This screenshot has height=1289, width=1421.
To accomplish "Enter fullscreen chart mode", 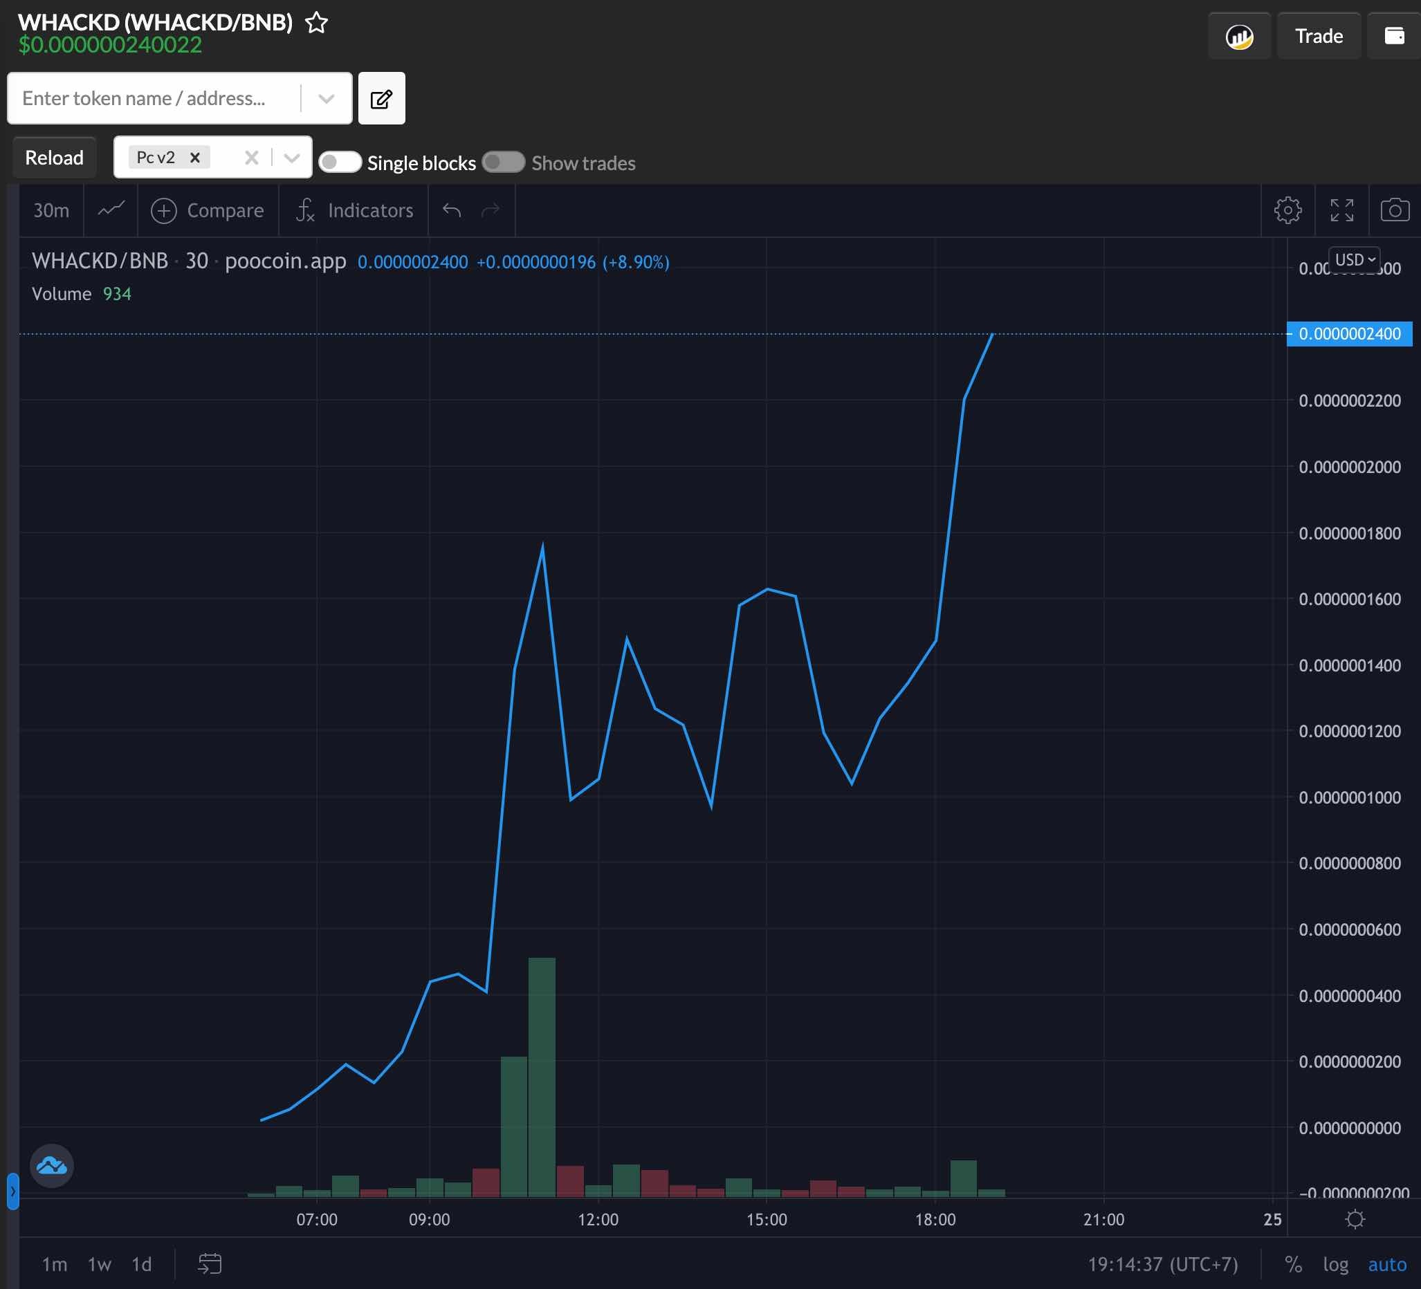I will coord(1341,210).
